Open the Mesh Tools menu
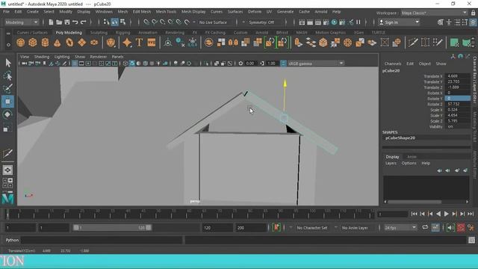Viewport: 478px width, 269px height. click(166, 12)
